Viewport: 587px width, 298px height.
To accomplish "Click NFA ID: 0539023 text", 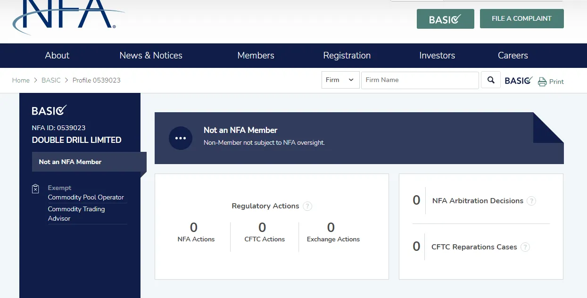I will [58, 128].
